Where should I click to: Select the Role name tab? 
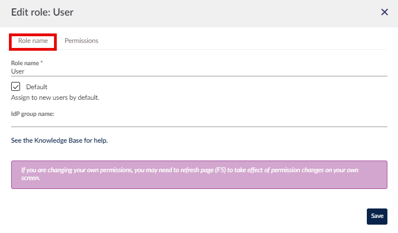[x=33, y=41]
